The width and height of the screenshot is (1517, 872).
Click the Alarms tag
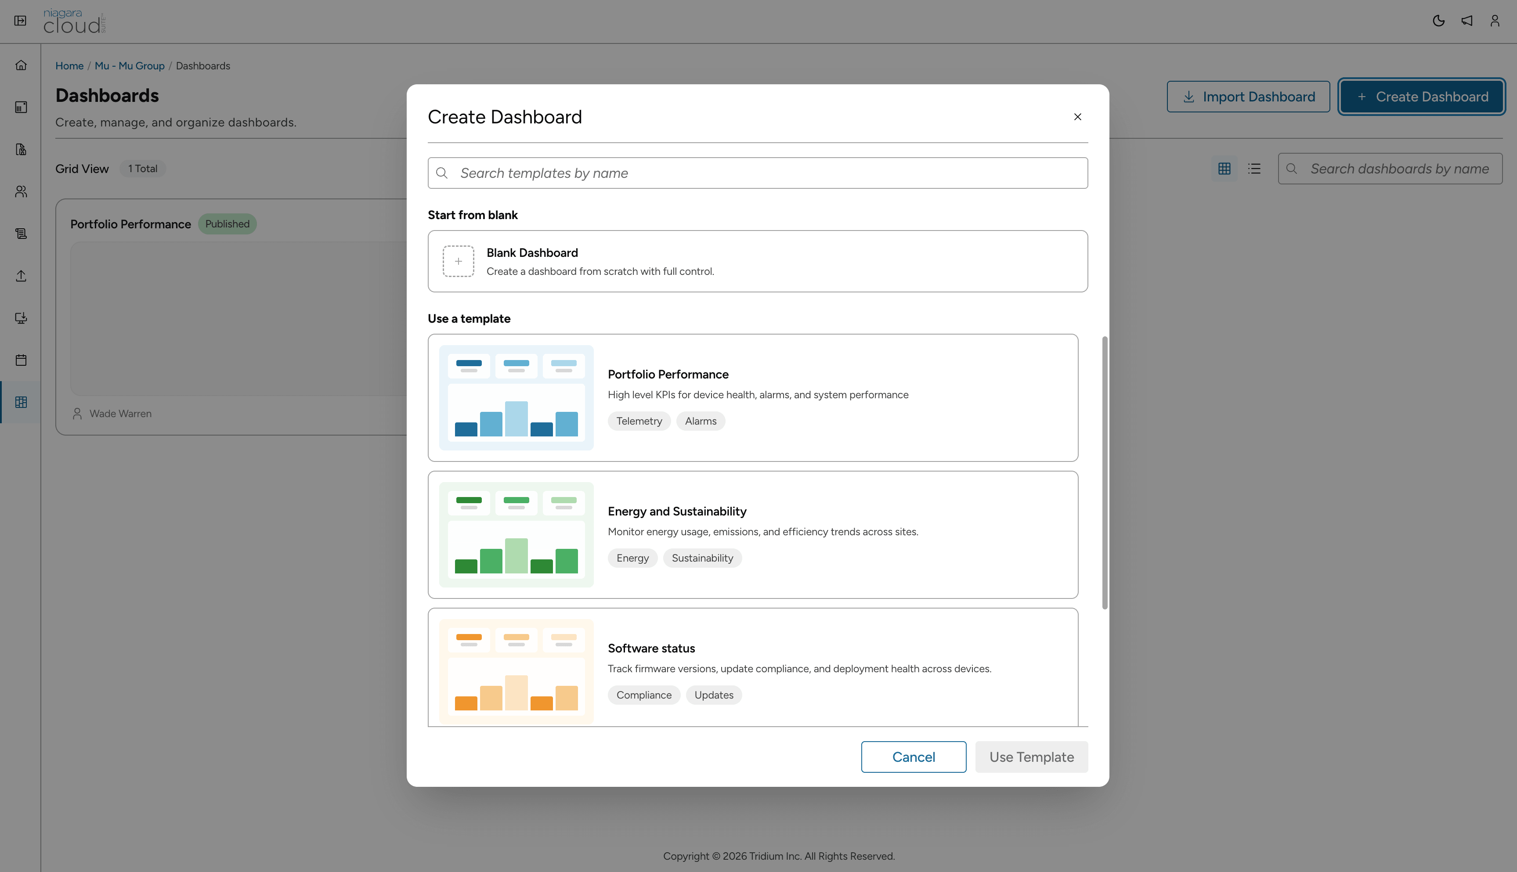tap(701, 421)
